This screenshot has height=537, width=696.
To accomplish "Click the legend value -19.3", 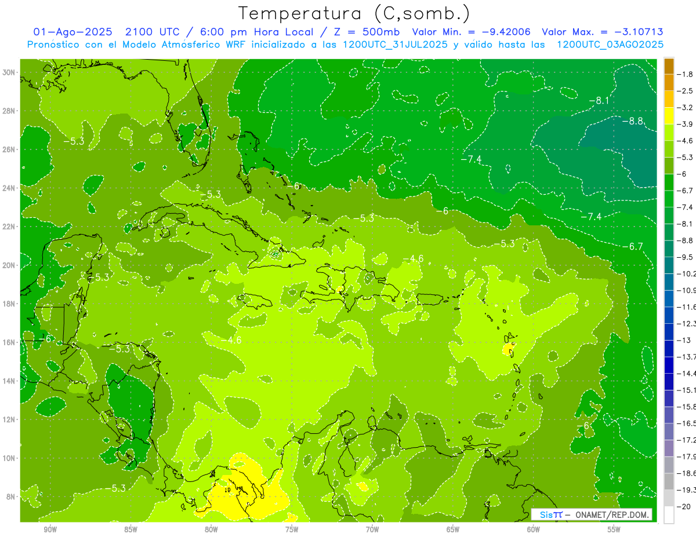I will pos(687,490).
